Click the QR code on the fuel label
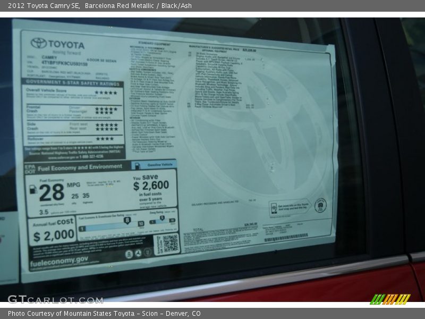Screen dimensions: 425x319 170,244
